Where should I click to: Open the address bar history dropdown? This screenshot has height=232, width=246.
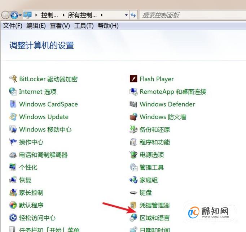(x=126, y=15)
